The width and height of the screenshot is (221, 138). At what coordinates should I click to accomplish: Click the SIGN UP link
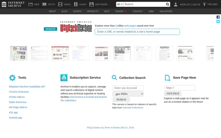185,4
